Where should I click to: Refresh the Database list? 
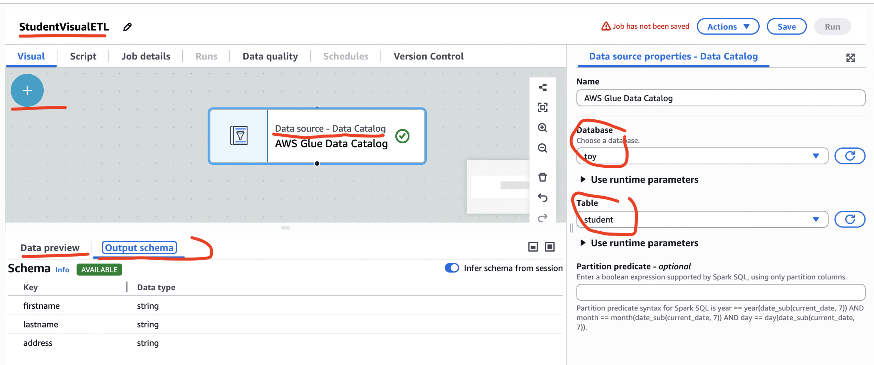tap(849, 156)
